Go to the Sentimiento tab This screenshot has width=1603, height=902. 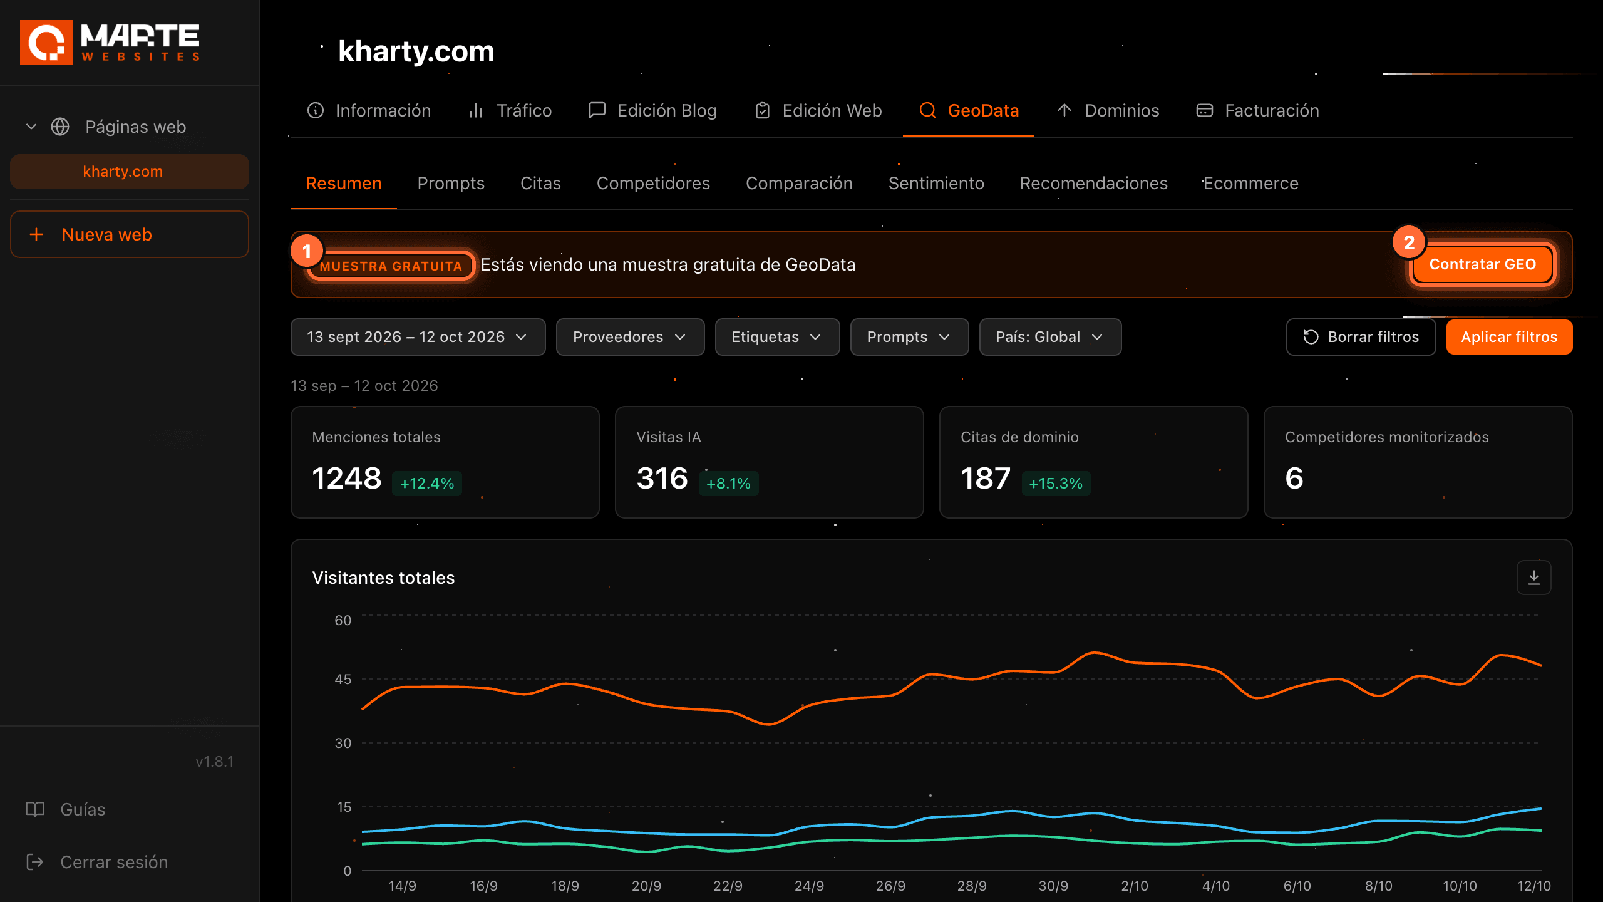coord(936,183)
